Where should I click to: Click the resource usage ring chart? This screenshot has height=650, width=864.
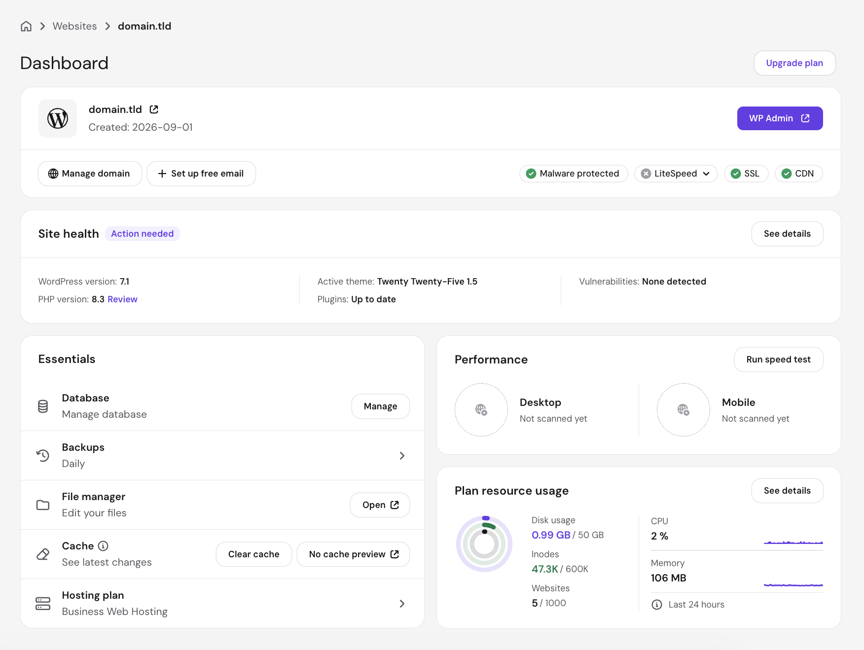point(484,544)
